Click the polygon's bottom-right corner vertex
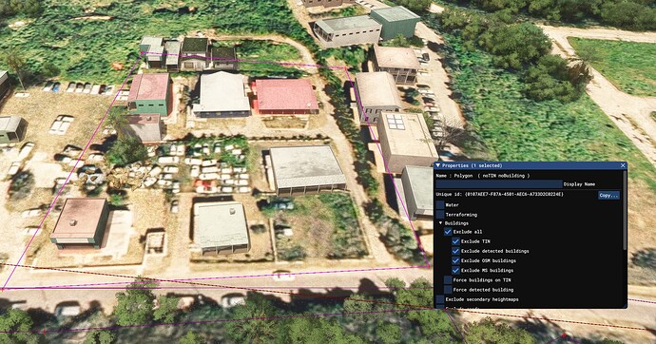This screenshot has width=656, height=344. [429, 266]
